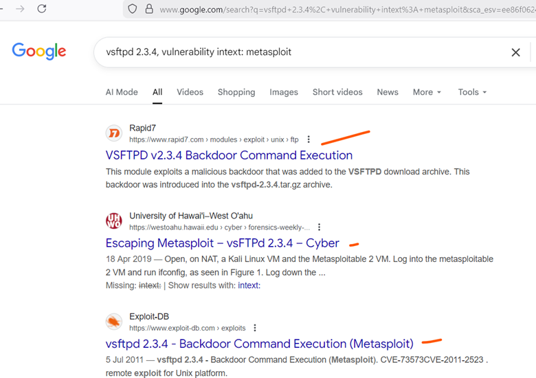
Task: Click the Rapid7 site name text
Action: pyautogui.click(x=142, y=128)
